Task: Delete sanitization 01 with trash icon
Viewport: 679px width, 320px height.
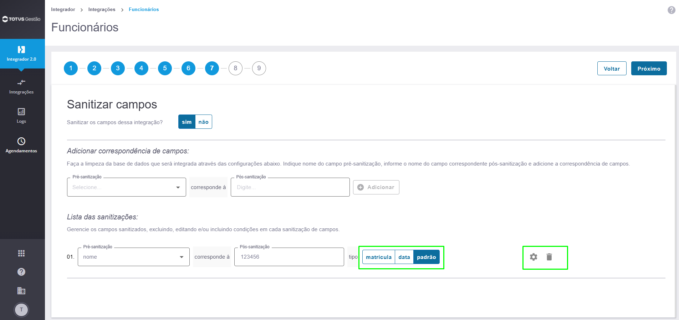Action: pyautogui.click(x=549, y=257)
